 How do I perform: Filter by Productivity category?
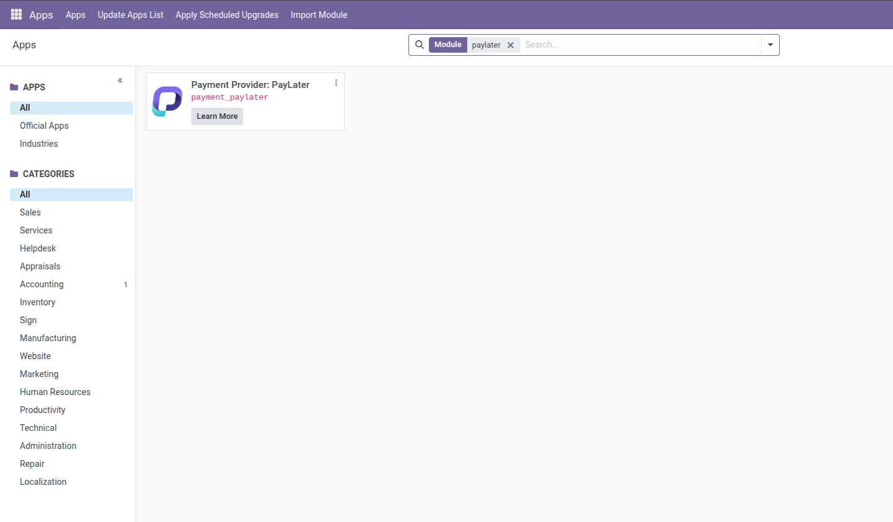71,410
